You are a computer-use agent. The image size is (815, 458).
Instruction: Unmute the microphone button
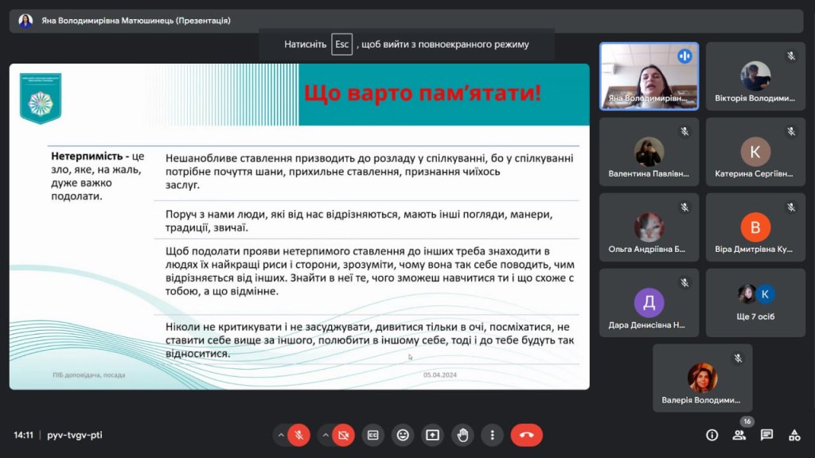pos(299,435)
